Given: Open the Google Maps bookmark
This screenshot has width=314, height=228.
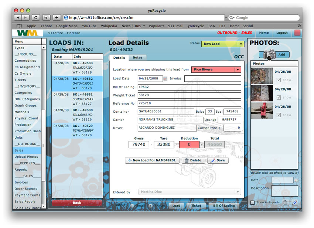Looking at the screenshot, I should coord(67,26).
